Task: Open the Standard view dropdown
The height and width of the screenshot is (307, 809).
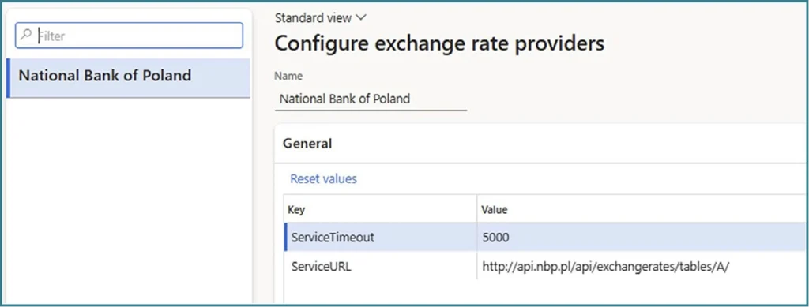Action: coord(321,17)
